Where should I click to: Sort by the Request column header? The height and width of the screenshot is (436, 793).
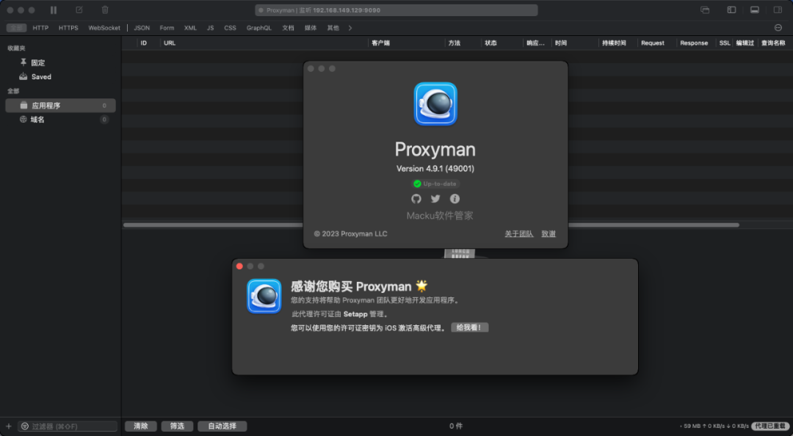coord(653,43)
